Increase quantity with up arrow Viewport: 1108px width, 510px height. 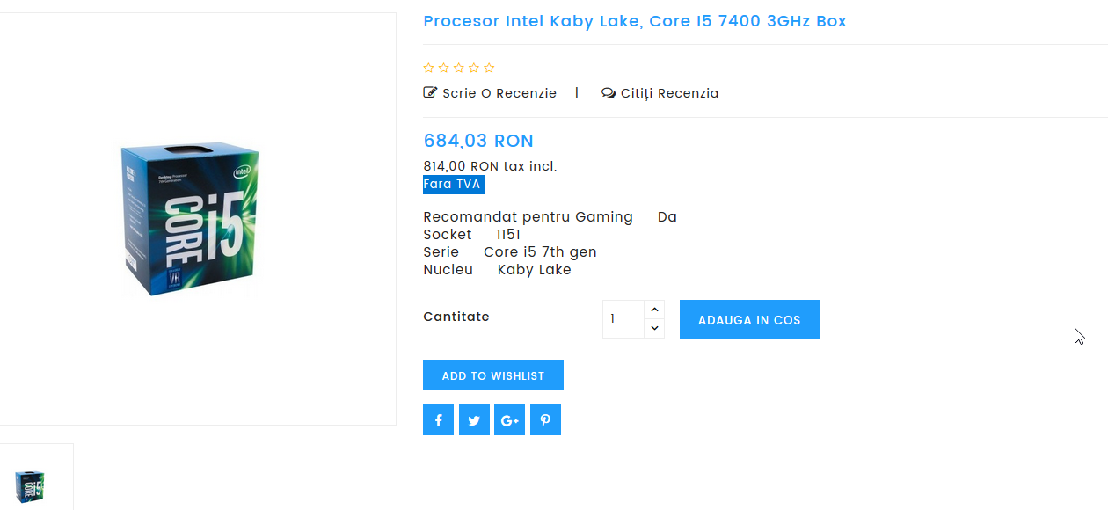coord(654,310)
